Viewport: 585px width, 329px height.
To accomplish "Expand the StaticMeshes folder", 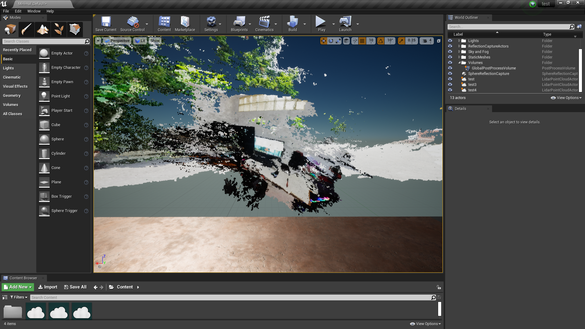I will [x=459, y=57].
